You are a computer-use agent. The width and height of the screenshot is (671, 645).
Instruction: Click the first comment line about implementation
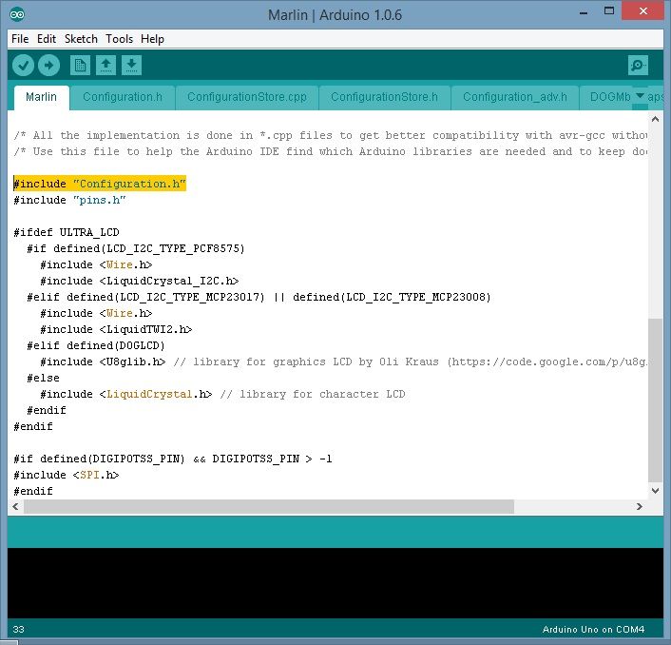point(331,136)
